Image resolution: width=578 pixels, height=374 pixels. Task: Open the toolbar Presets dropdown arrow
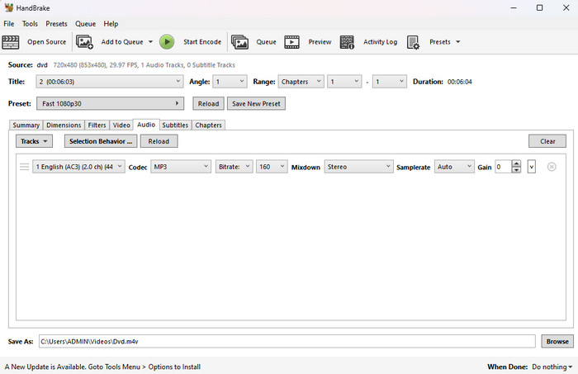pos(457,42)
